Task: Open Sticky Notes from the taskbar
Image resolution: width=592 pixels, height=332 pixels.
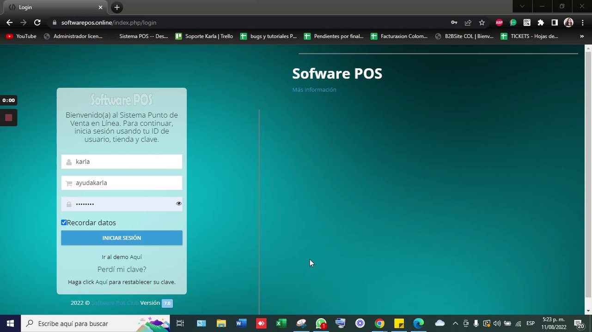Action: click(399, 323)
